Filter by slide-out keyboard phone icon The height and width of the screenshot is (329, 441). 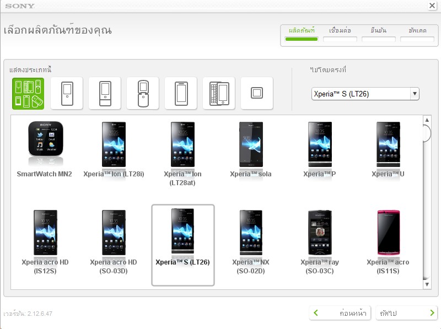219,93
